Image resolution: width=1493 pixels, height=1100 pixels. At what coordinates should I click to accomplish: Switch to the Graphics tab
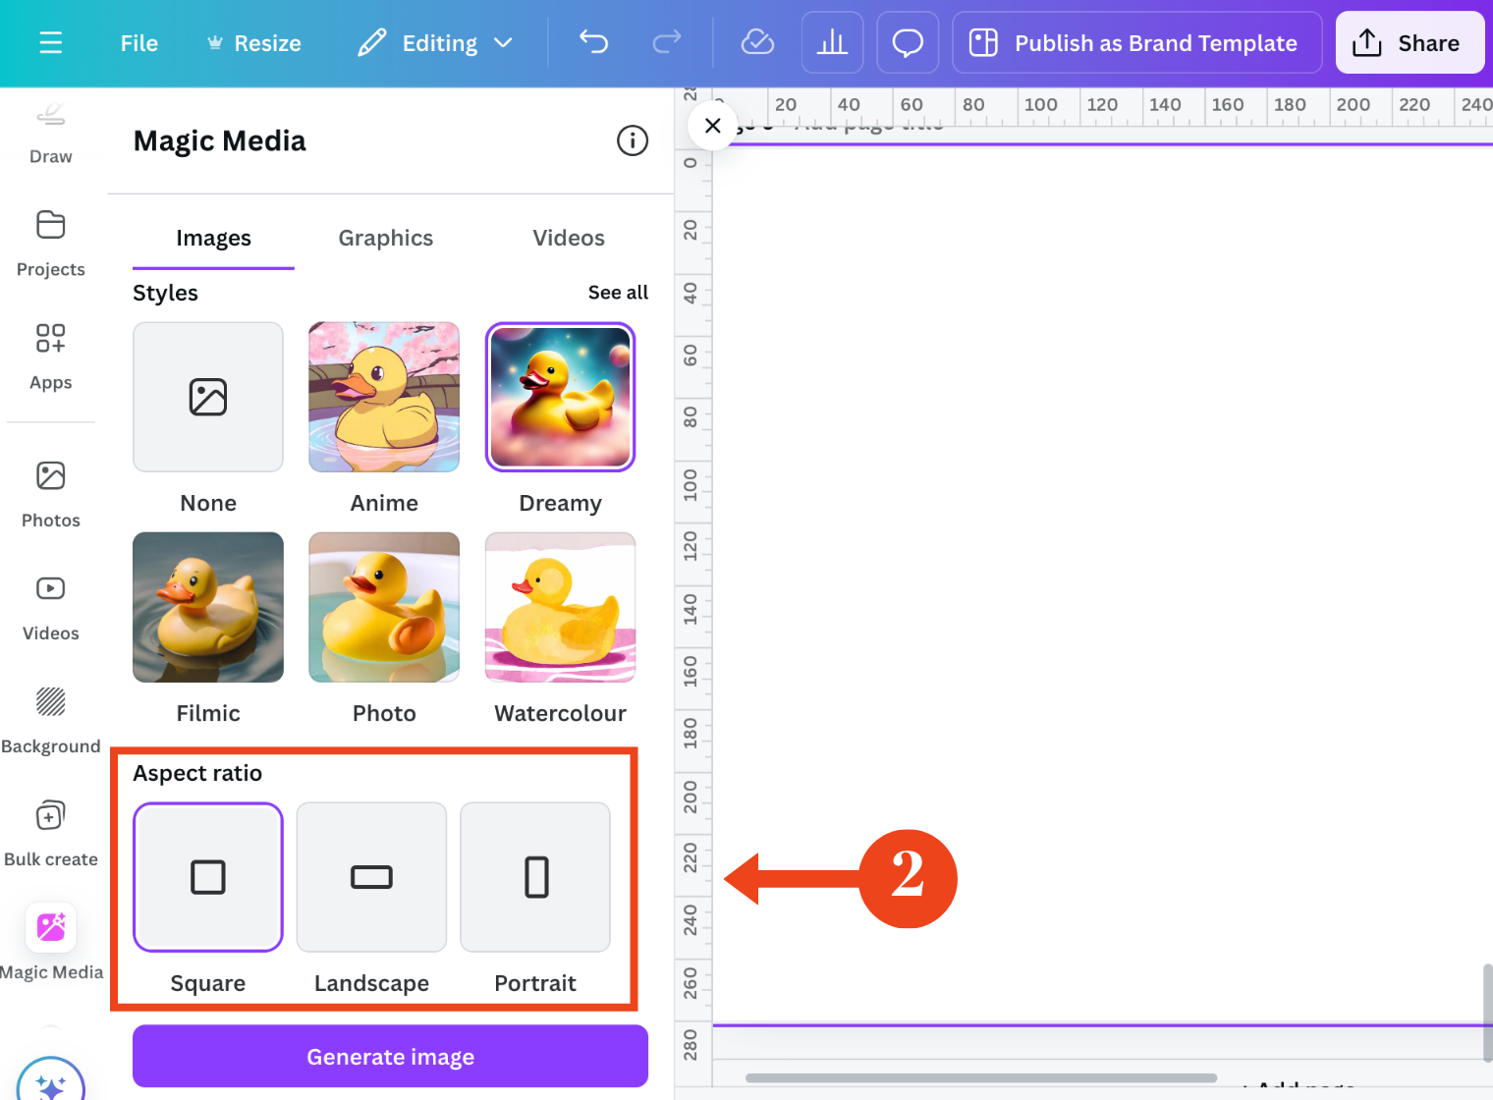(385, 238)
